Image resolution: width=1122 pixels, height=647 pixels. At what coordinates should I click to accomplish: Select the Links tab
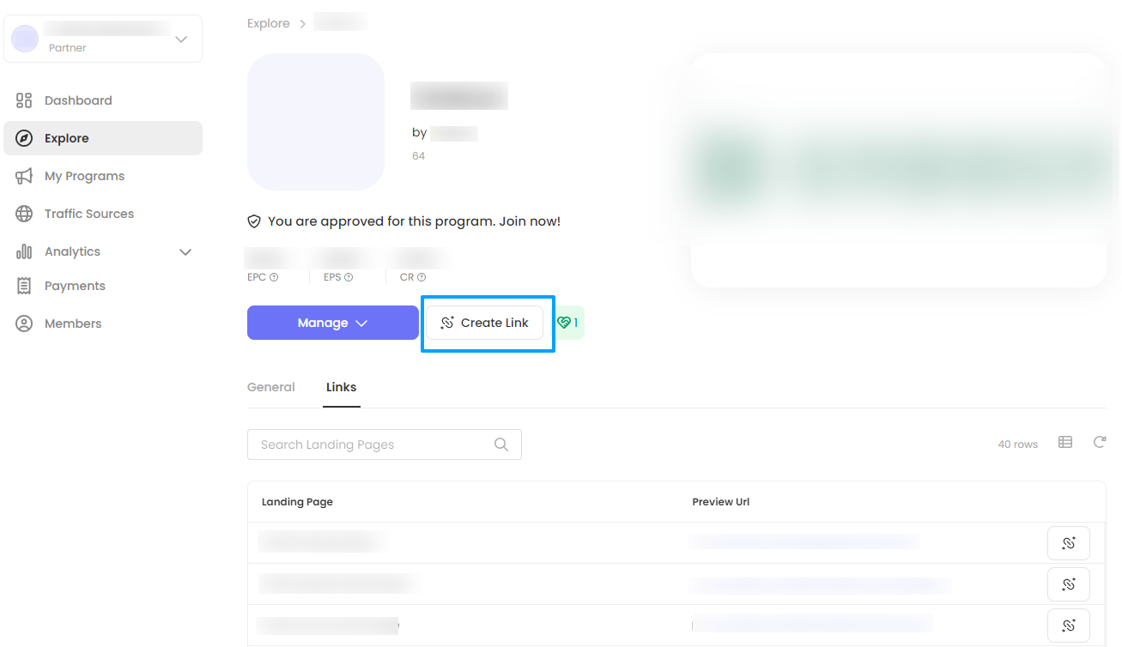point(341,387)
